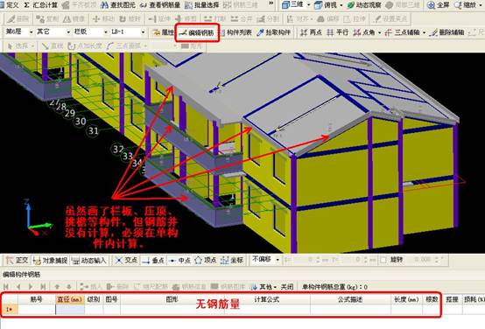Click the 缩放 zoom tool
The width and height of the screenshot is (485, 329).
466,5
